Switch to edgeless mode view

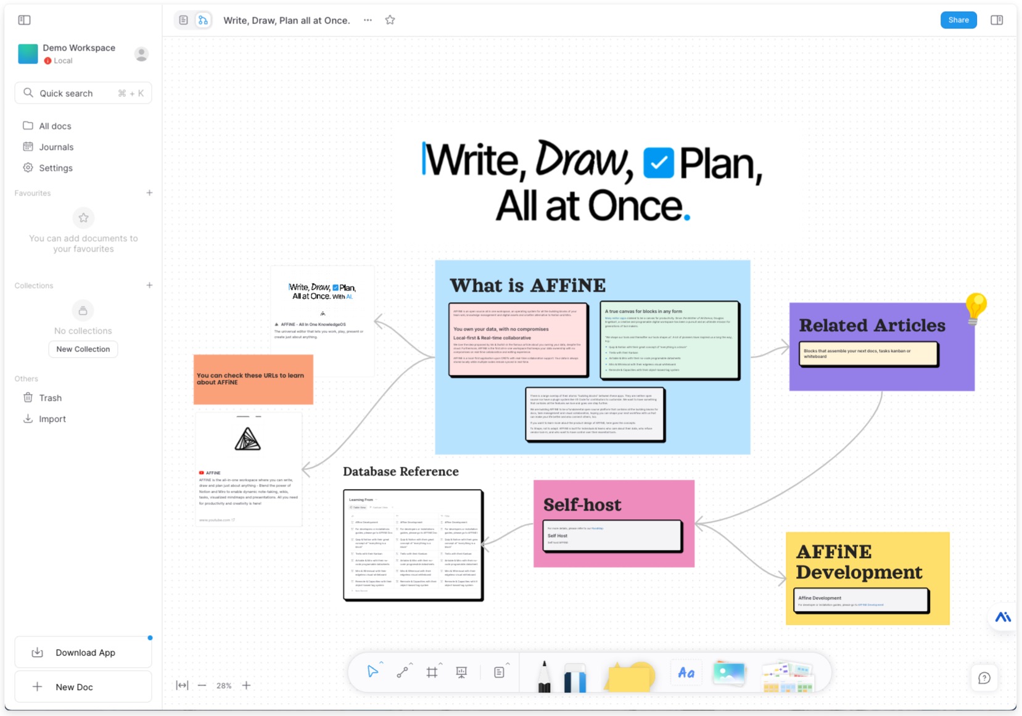(x=203, y=20)
